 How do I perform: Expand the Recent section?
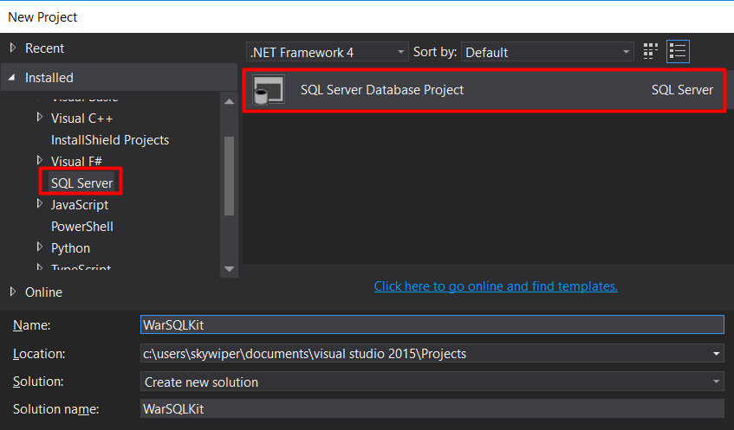(13, 48)
